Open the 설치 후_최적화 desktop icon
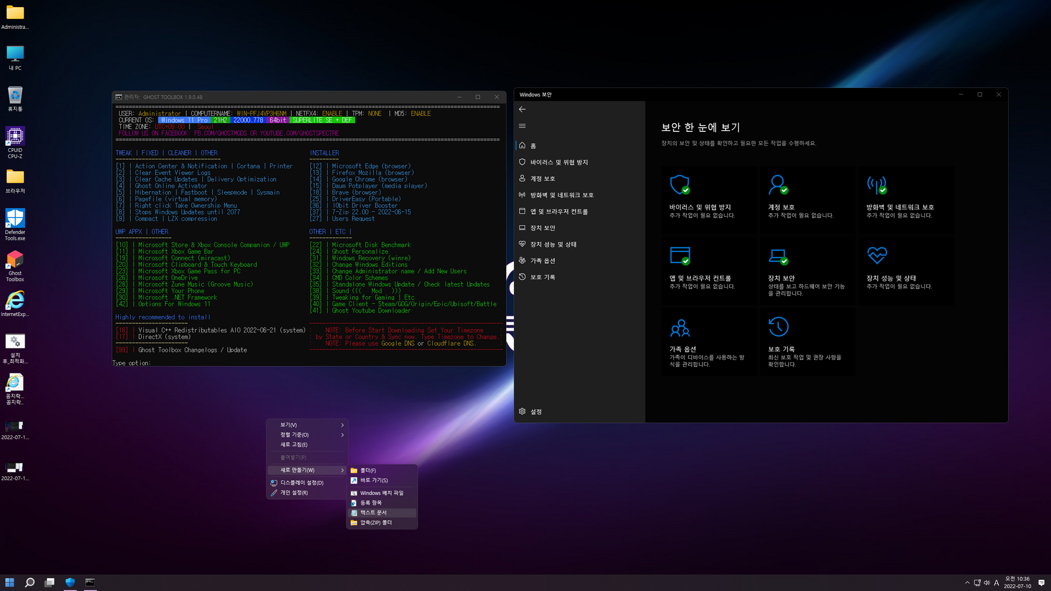The height and width of the screenshot is (591, 1051). point(15,348)
